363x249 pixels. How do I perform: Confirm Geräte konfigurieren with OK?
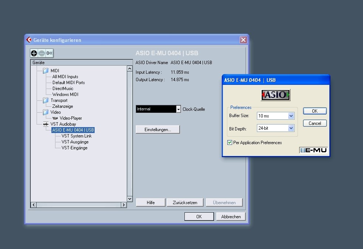click(199, 216)
